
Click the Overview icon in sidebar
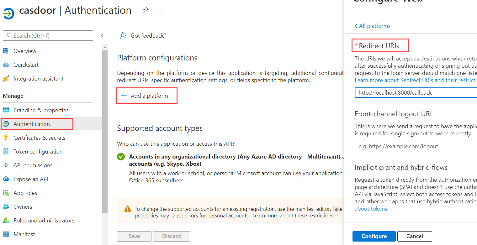6,51
